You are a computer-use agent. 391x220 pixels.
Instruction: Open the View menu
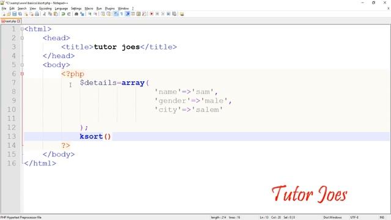click(x=32, y=9)
